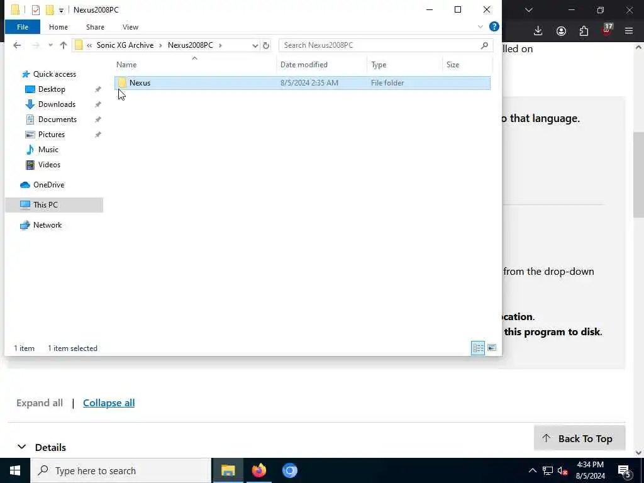Click the Collapse all link on webpage
This screenshot has width=644, height=483.
[109, 403]
